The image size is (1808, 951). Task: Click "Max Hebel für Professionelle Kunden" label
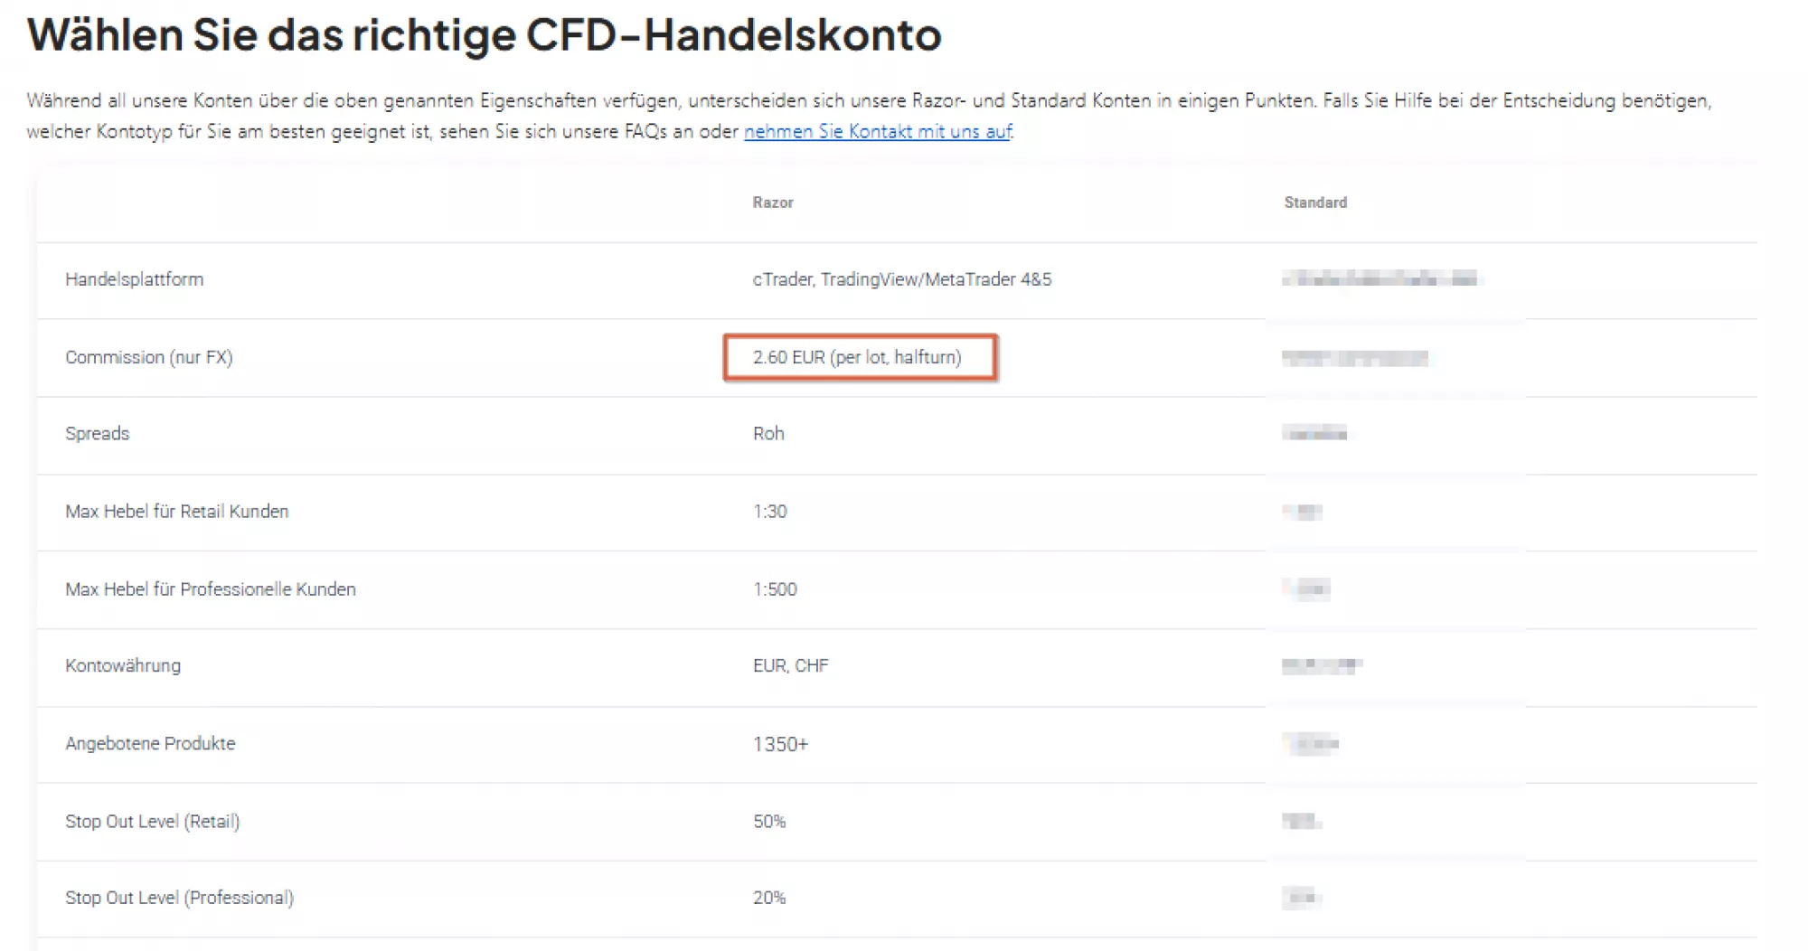pos(210,589)
